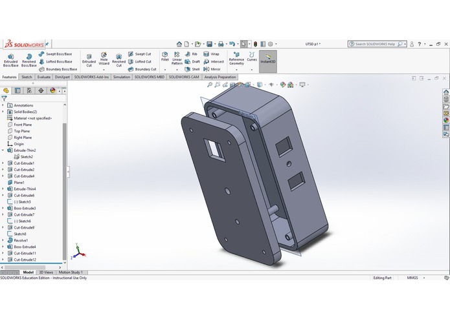Screen dimensions: 450x319
Task: Click the Rebuild traffic light icon
Action: coord(255,44)
